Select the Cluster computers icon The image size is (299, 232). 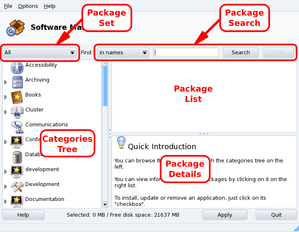click(17, 112)
